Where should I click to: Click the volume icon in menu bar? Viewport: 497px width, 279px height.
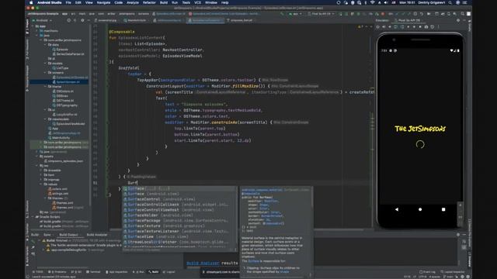click(386, 2)
